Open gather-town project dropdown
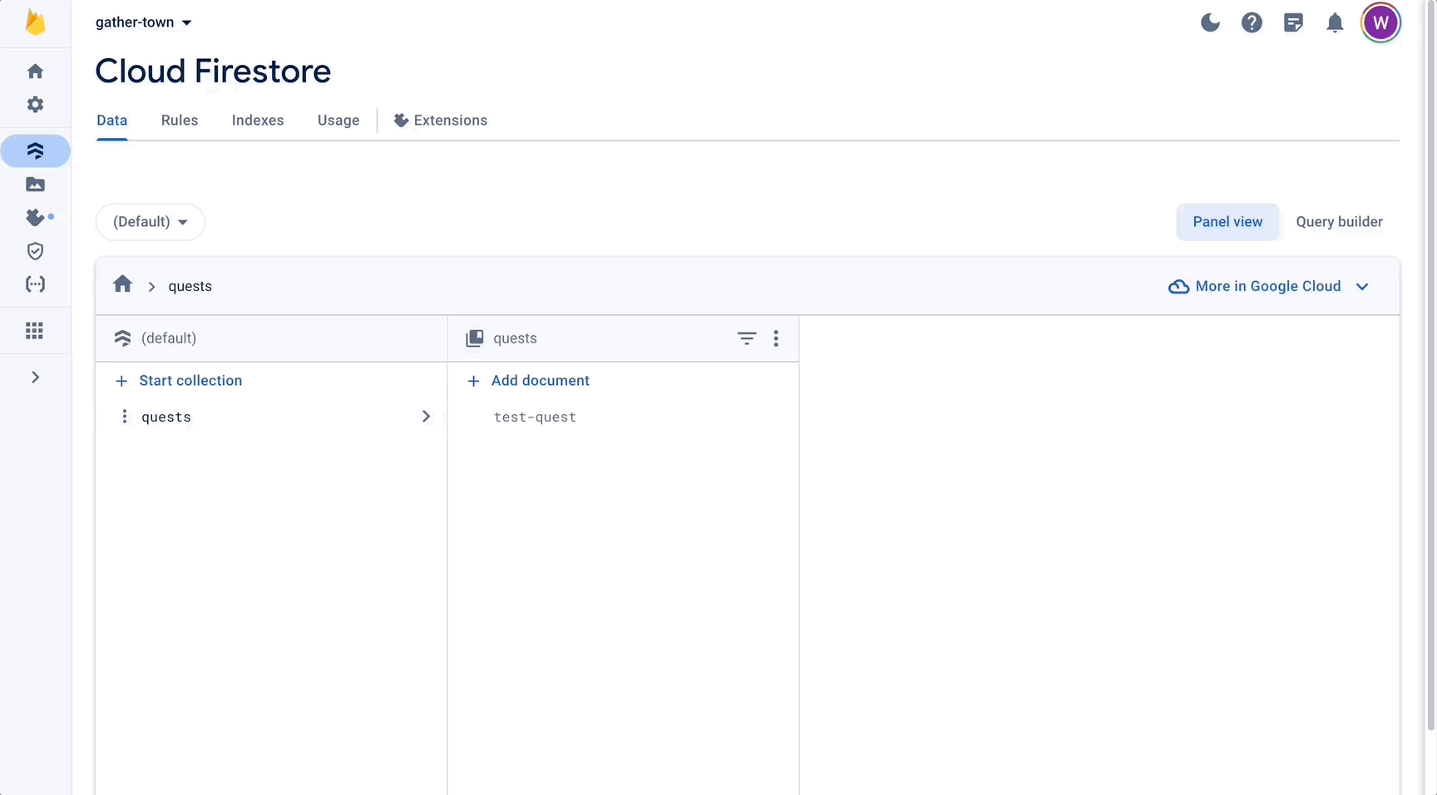This screenshot has width=1437, height=795. tap(143, 22)
